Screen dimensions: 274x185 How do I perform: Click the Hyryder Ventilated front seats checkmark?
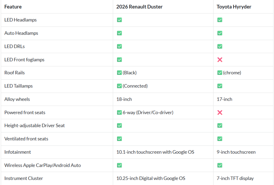220,139
